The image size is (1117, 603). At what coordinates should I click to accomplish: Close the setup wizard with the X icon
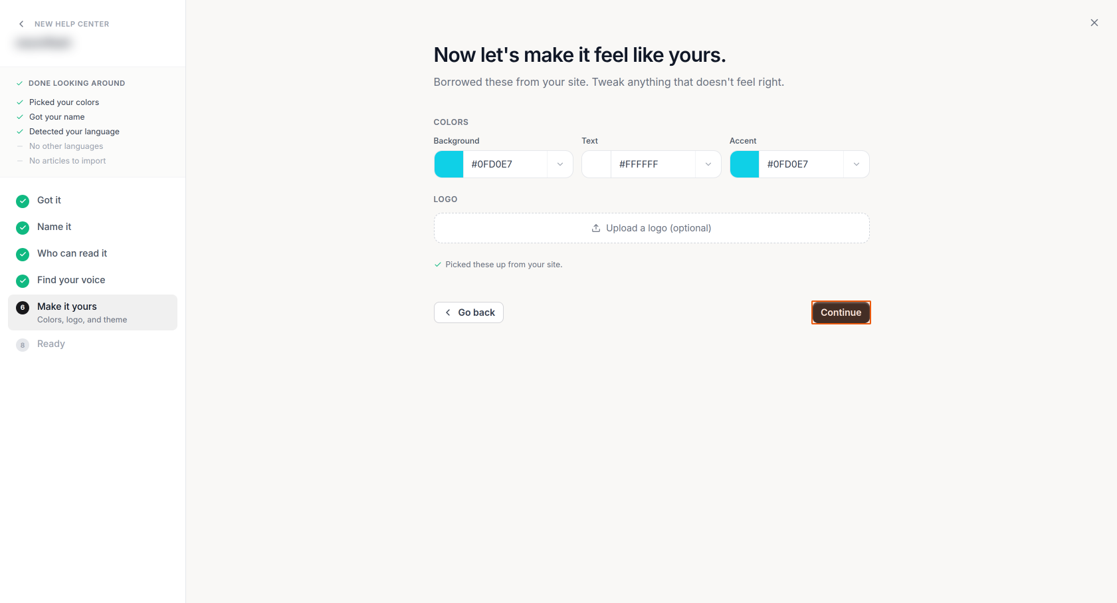coord(1094,23)
